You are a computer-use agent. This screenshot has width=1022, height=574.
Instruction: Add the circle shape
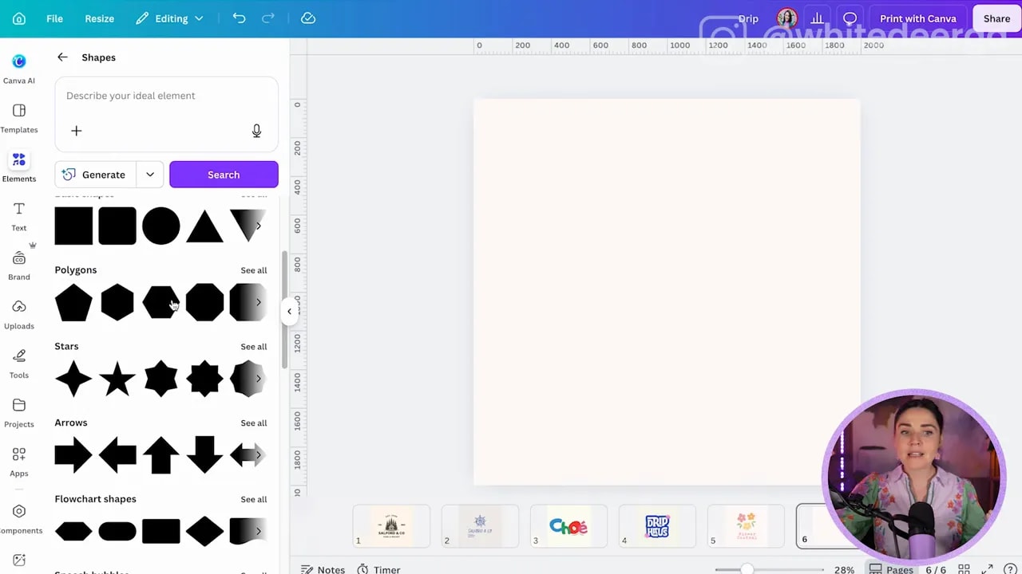[x=161, y=226]
